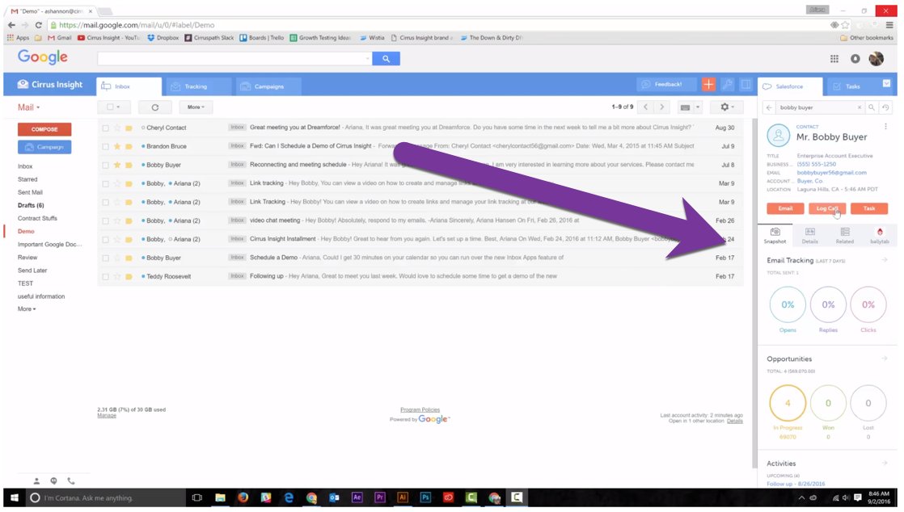Check the Schedule a Demo email checkbox

pos(105,258)
